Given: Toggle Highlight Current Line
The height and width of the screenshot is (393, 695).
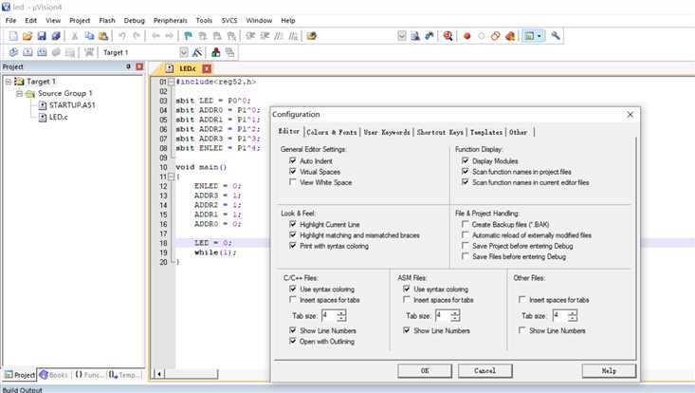Looking at the screenshot, I should coord(293,224).
